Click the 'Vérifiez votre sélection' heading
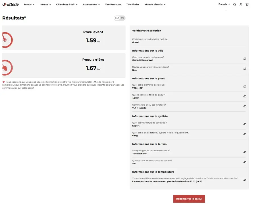The height and width of the screenshot is (204, 266). pos(147,31)
